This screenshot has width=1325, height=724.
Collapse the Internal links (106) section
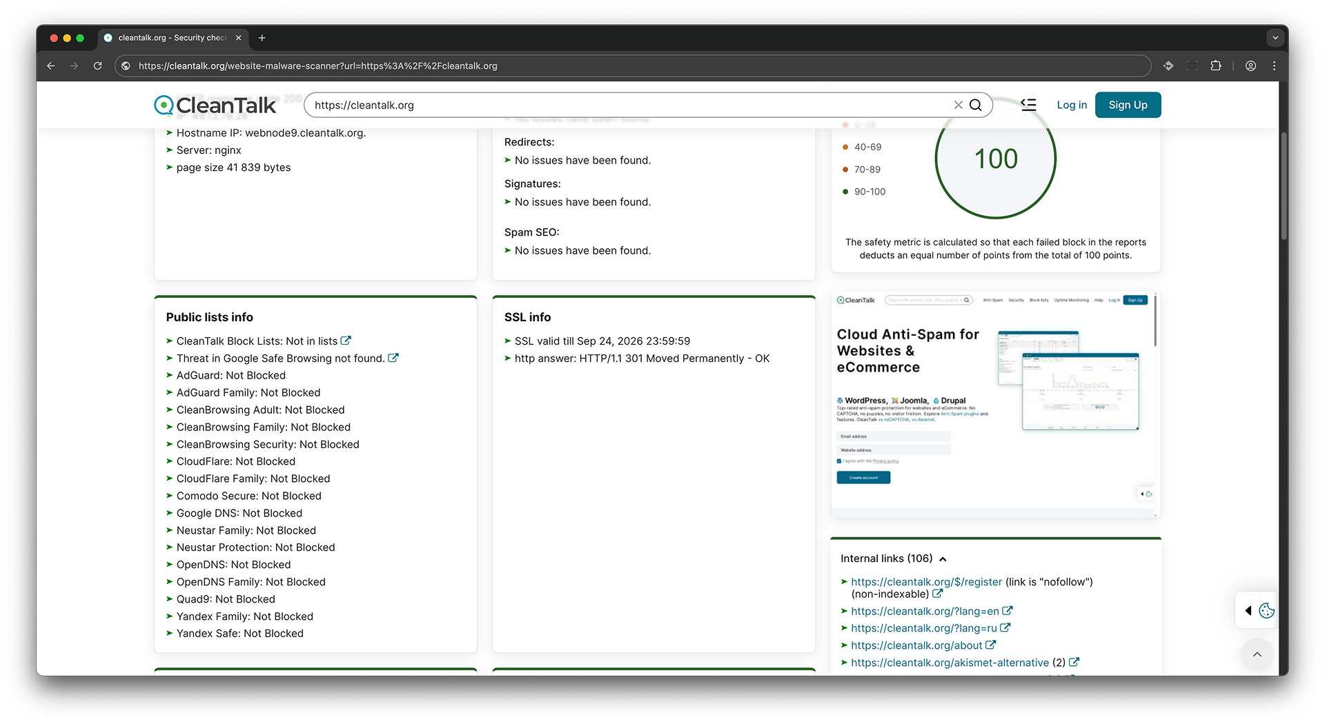pos(943,559)
